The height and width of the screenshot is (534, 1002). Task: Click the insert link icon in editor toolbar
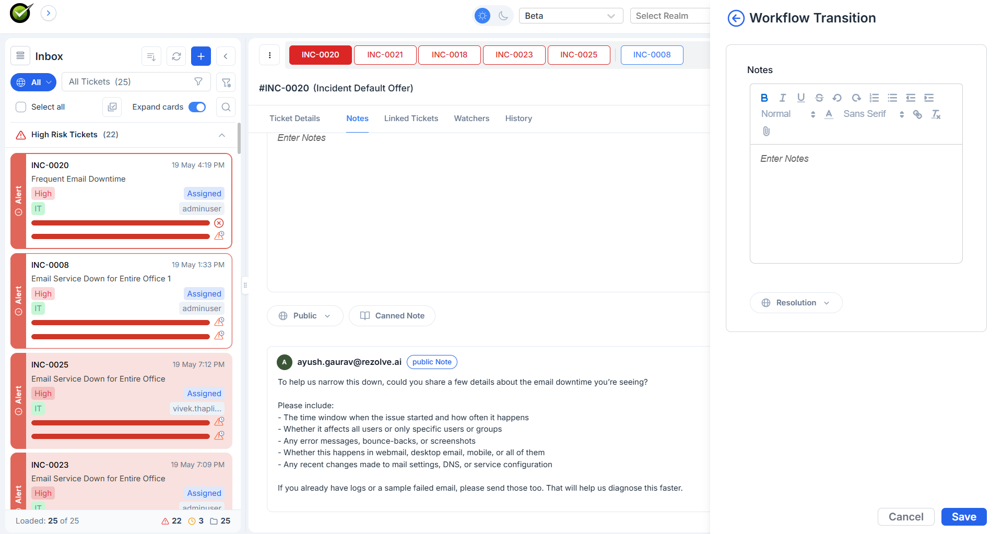[x=917, y=114]
